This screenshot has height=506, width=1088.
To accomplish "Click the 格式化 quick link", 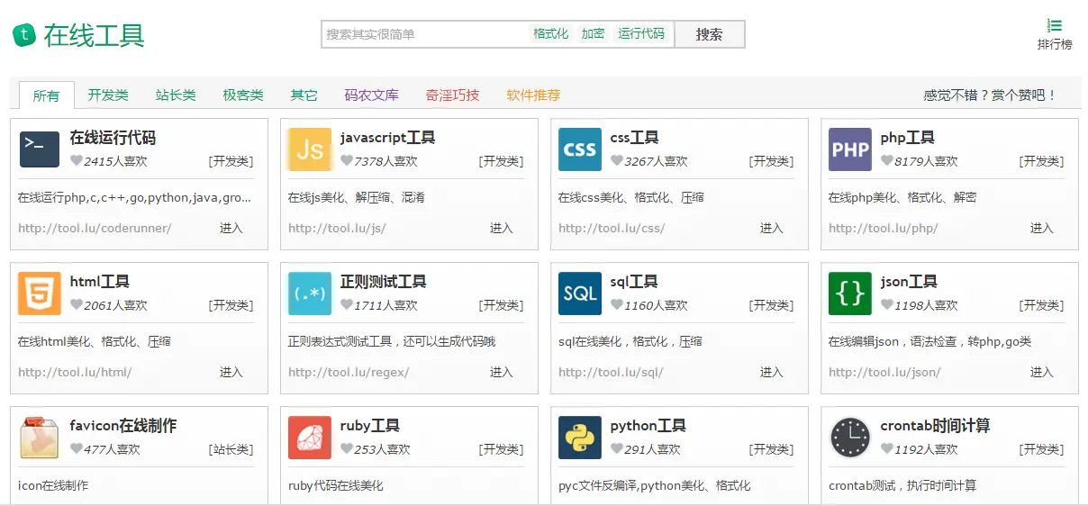I will coord(551,34).
